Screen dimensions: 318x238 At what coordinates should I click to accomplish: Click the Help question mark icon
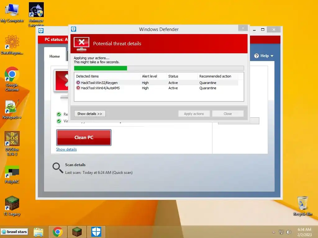coord(257,56)
